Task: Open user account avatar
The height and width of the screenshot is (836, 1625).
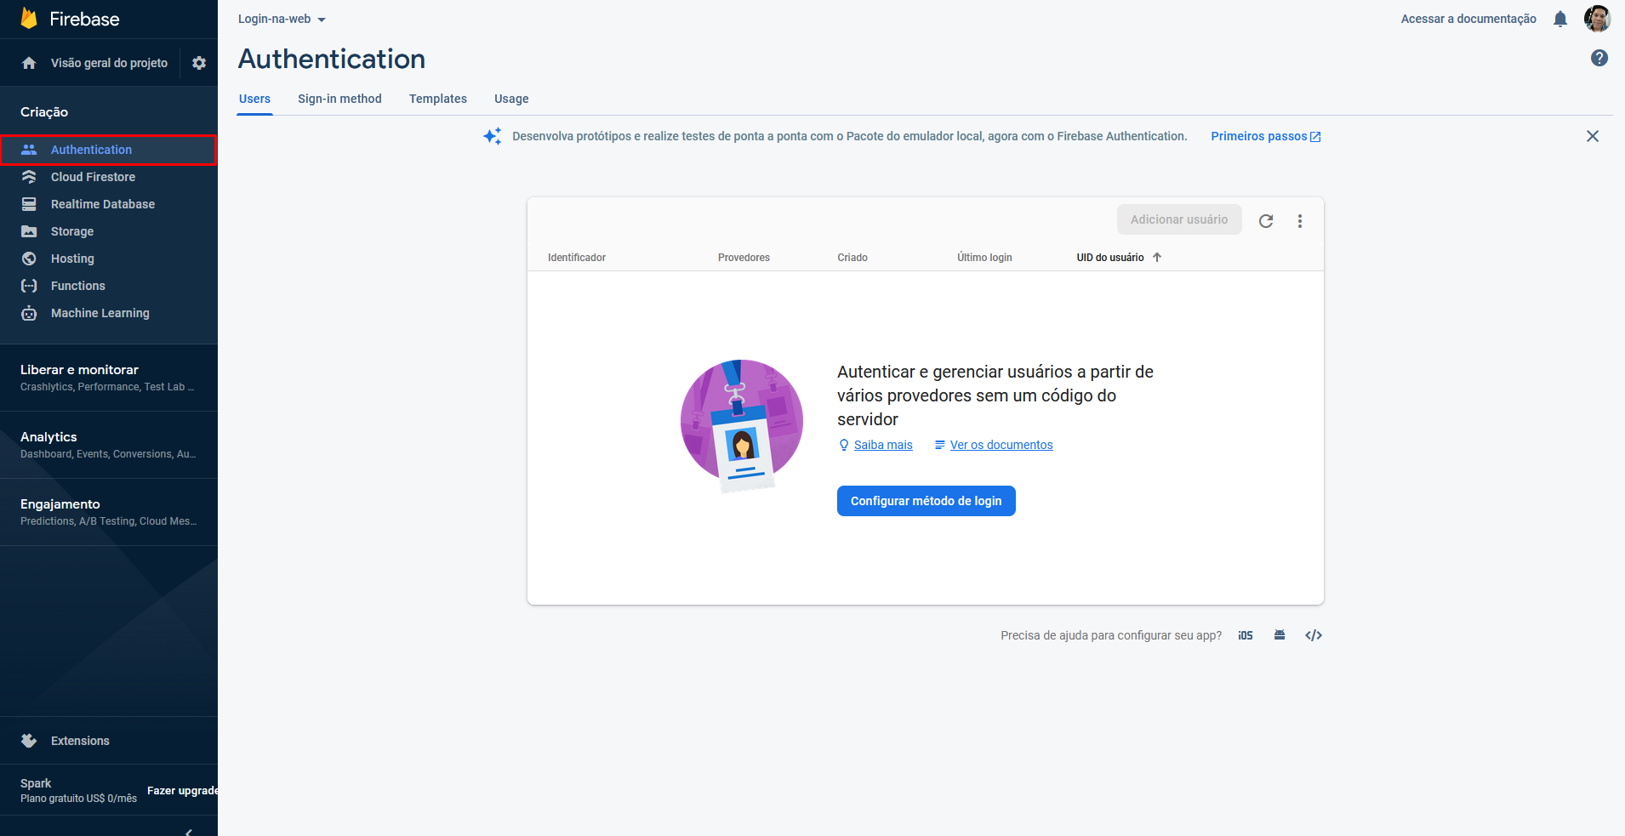Action: pyautogui.click(x=1597, y=19)
